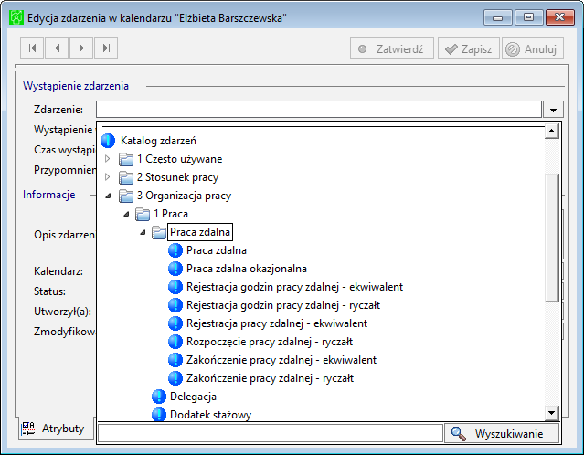Click the search text field at bottom
Image resolution: width=584 pixels, height=455 pixels.
pos(270,433)
